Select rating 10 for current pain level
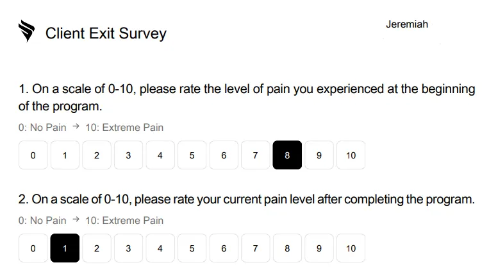Viewport: 489px width, 274px height. 351,248
